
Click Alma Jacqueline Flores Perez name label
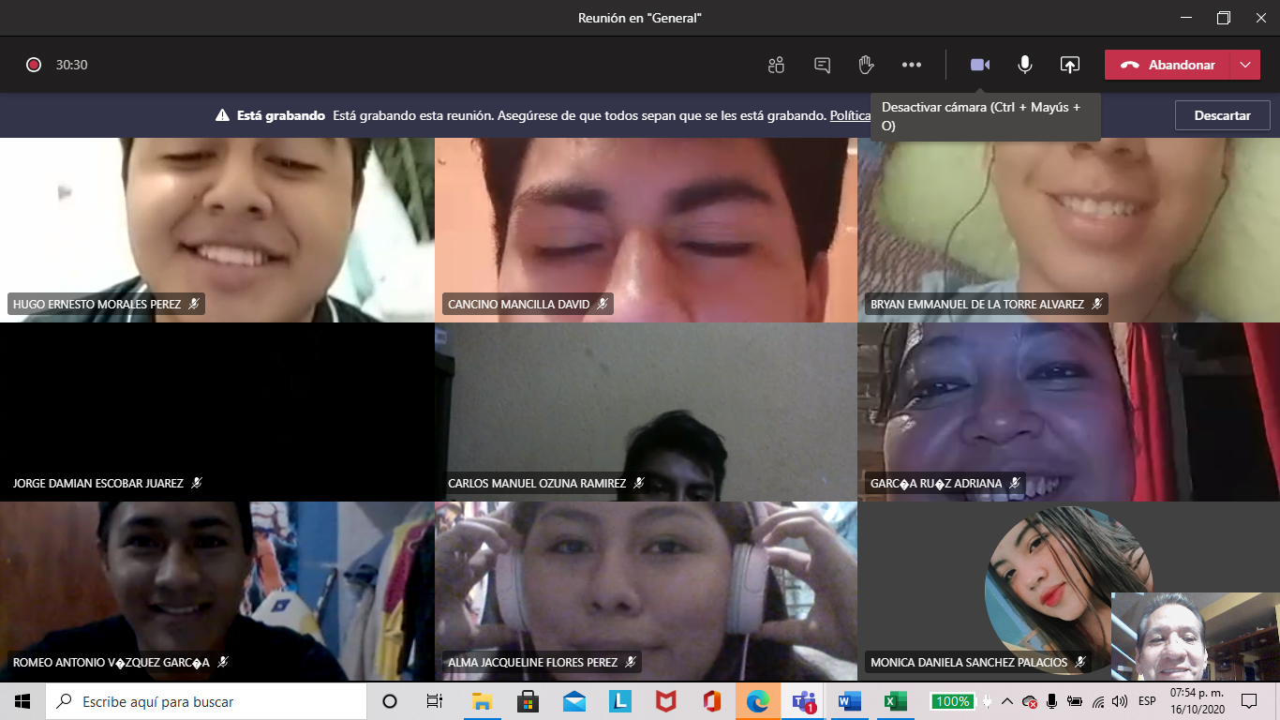click(533, 662)
